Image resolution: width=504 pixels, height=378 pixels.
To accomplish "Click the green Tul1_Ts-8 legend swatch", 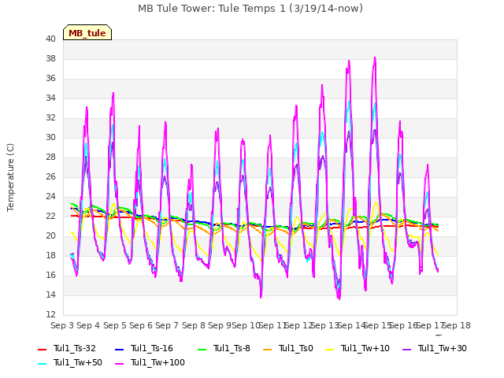I will [202, 349].
